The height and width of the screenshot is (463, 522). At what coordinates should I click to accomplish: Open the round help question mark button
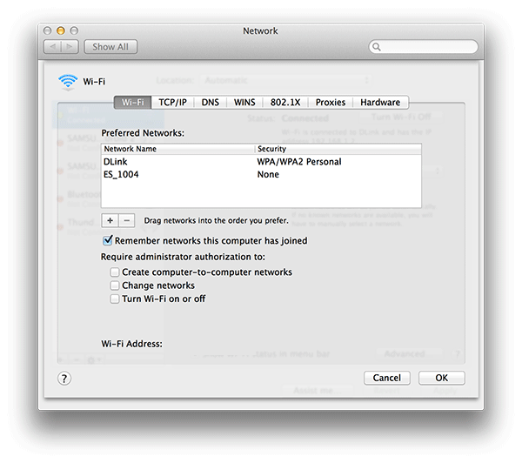64,379
